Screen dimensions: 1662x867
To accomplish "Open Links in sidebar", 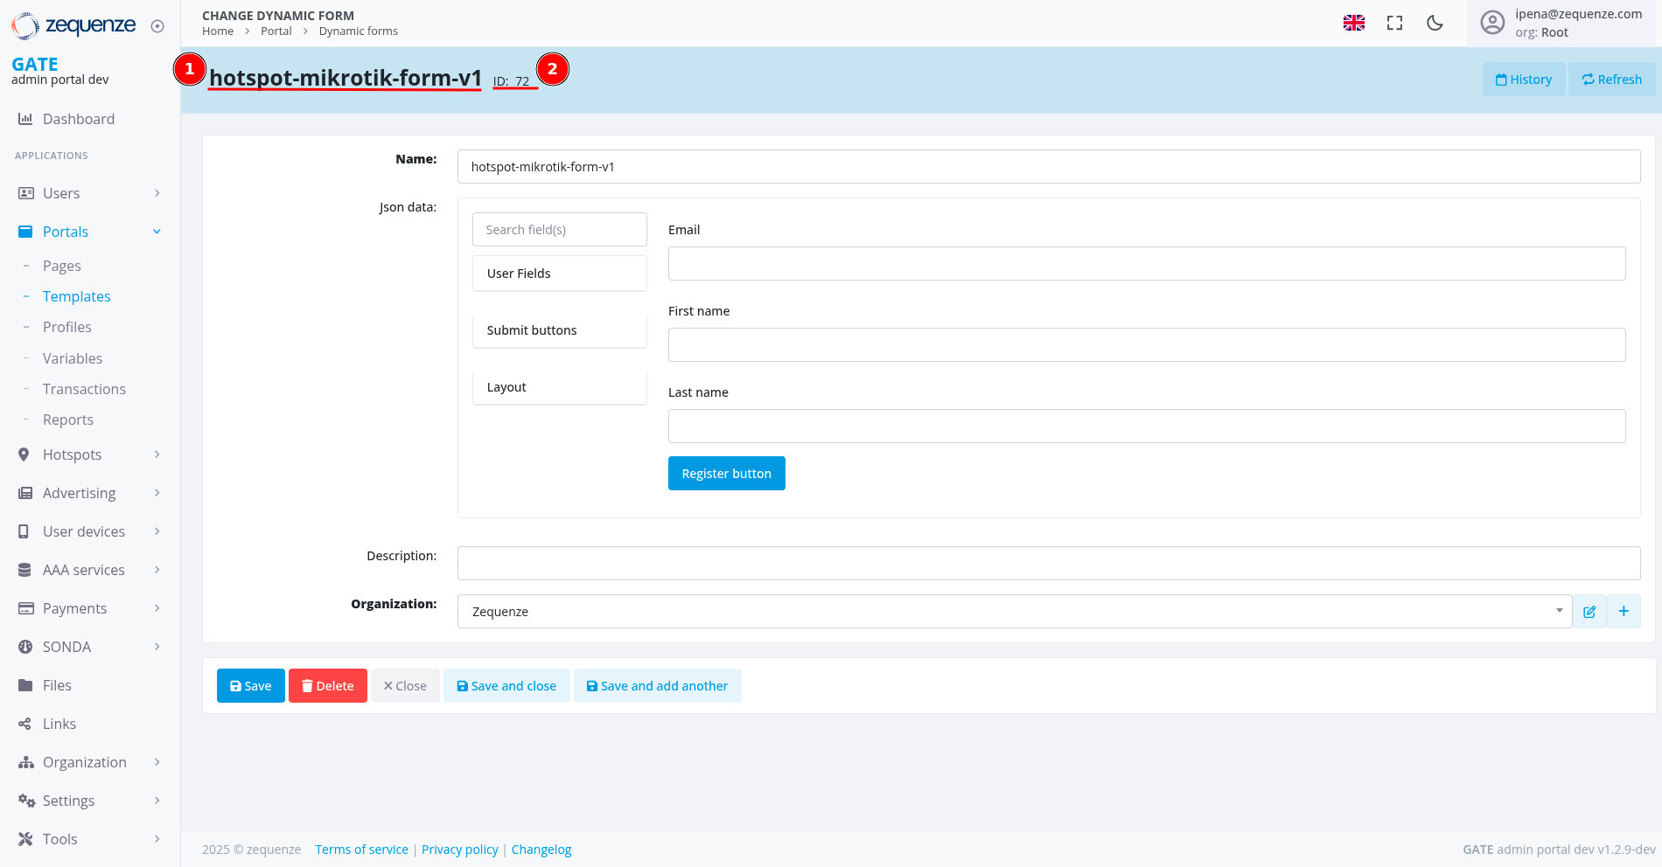I will (x=59, y=724).
